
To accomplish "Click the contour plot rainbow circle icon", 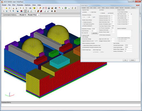I will 66,8.
